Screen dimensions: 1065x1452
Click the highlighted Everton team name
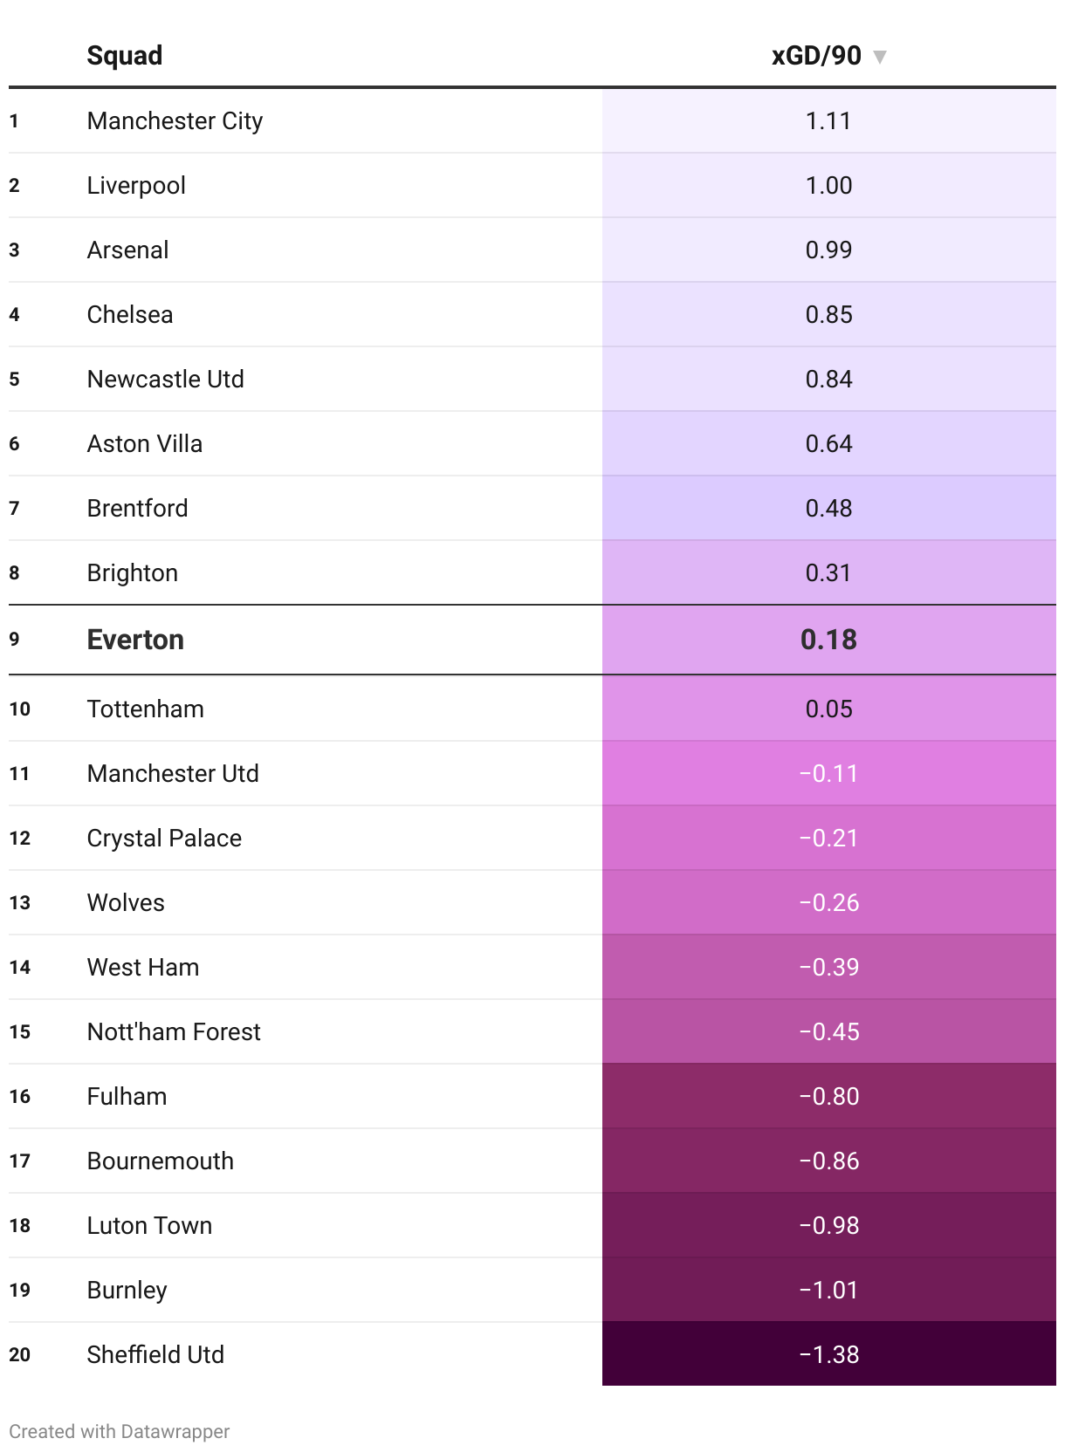tap(135, 640)
